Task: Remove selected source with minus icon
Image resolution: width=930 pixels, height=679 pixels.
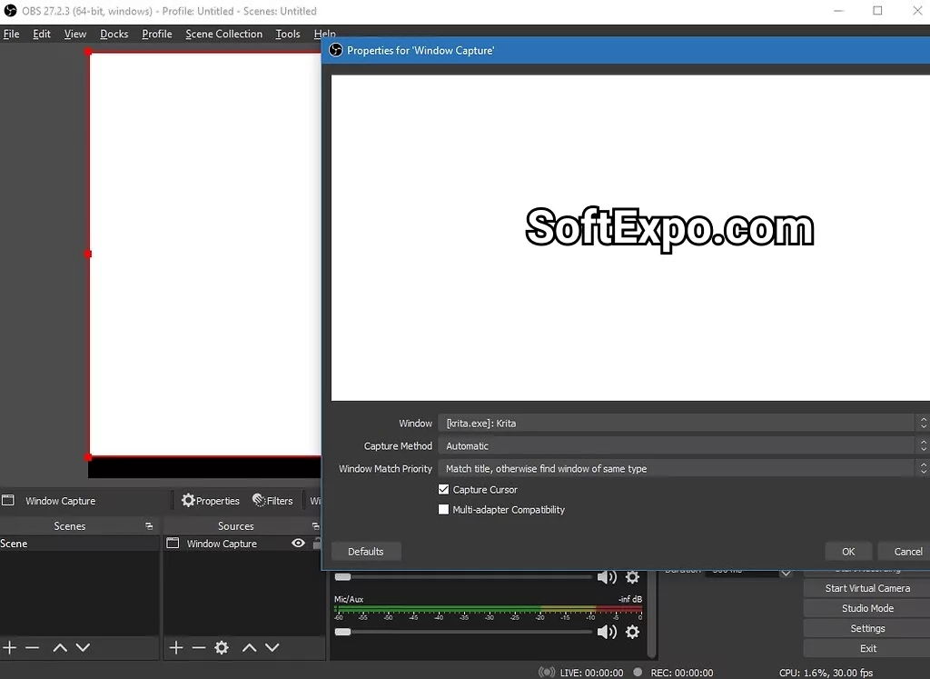Action: [199, 647]
